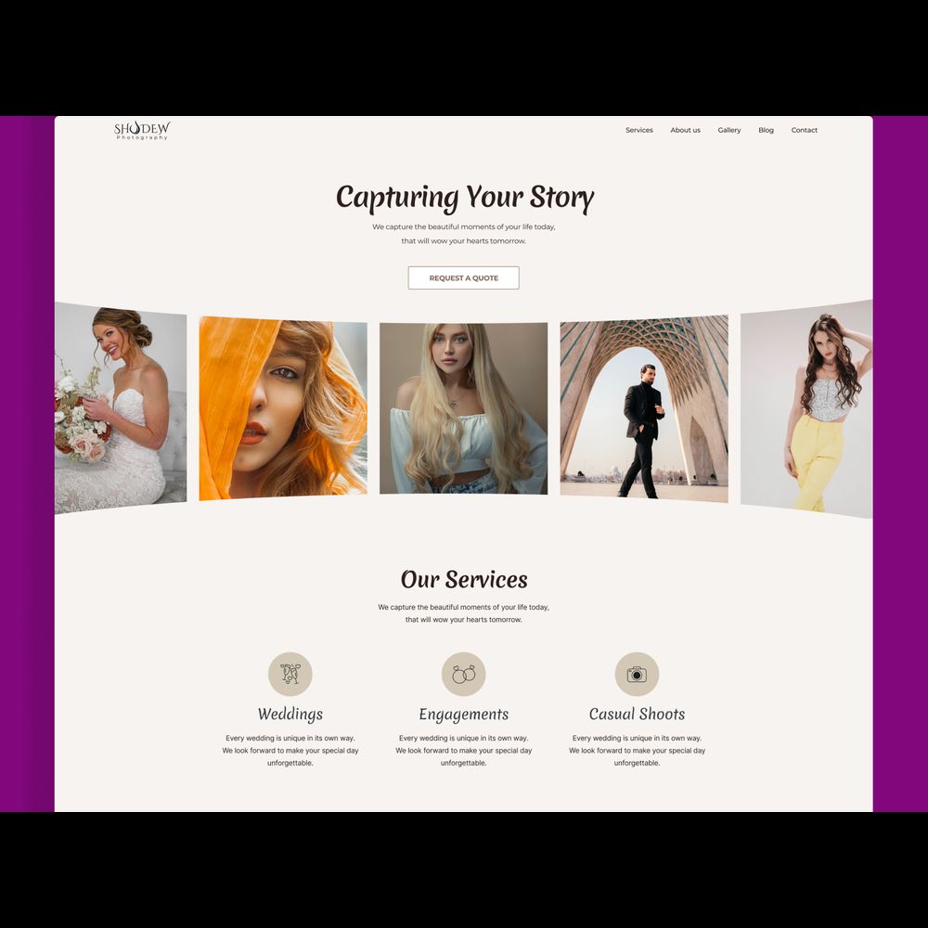Click the Capturing Your Story headline

(x=465, y=198)
